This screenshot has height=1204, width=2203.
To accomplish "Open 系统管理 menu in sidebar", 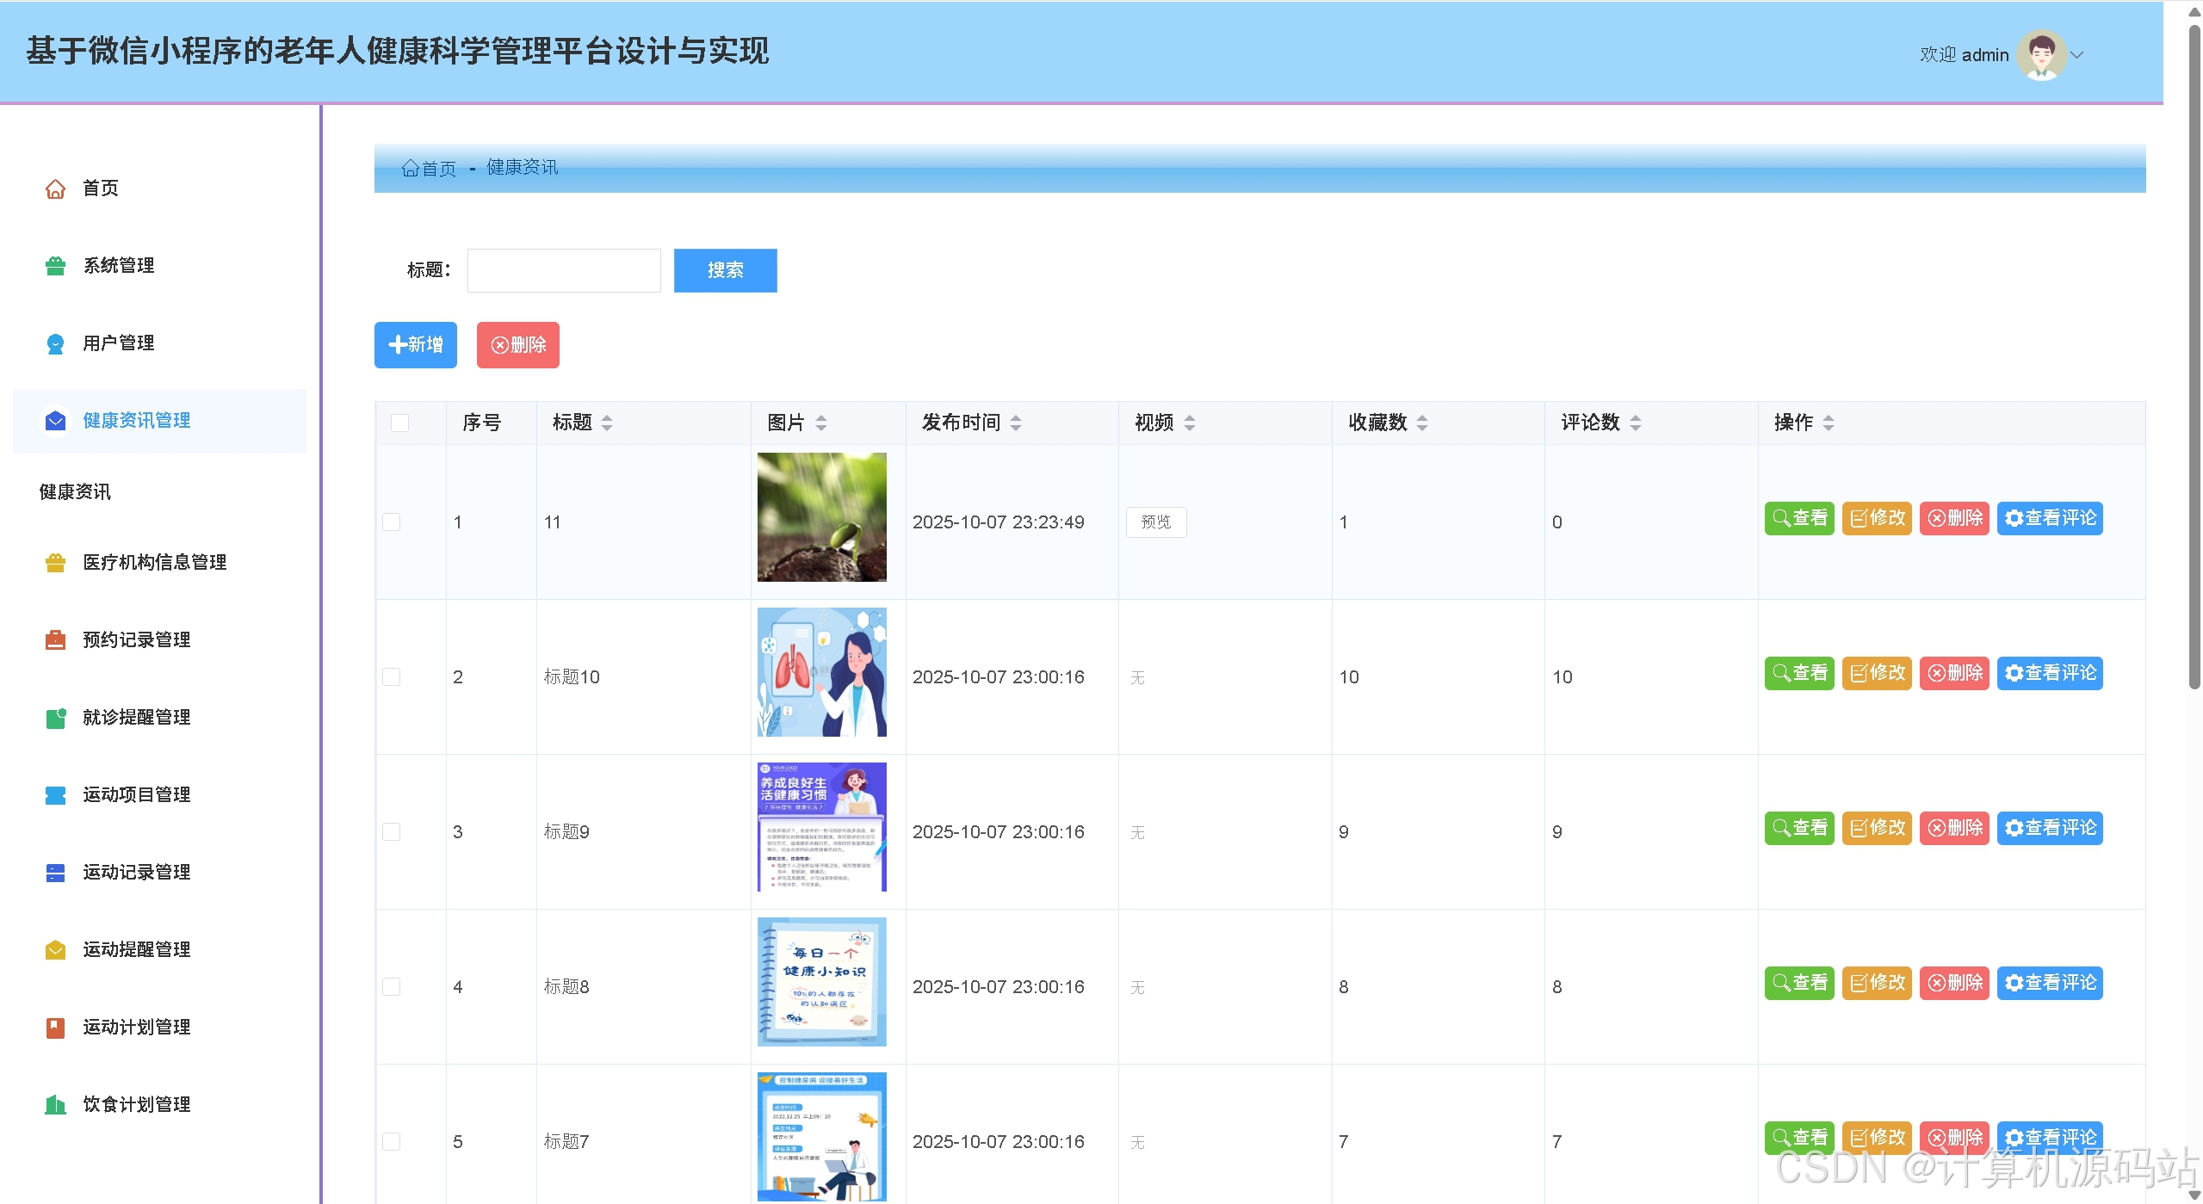I will [x=160, y=266].
